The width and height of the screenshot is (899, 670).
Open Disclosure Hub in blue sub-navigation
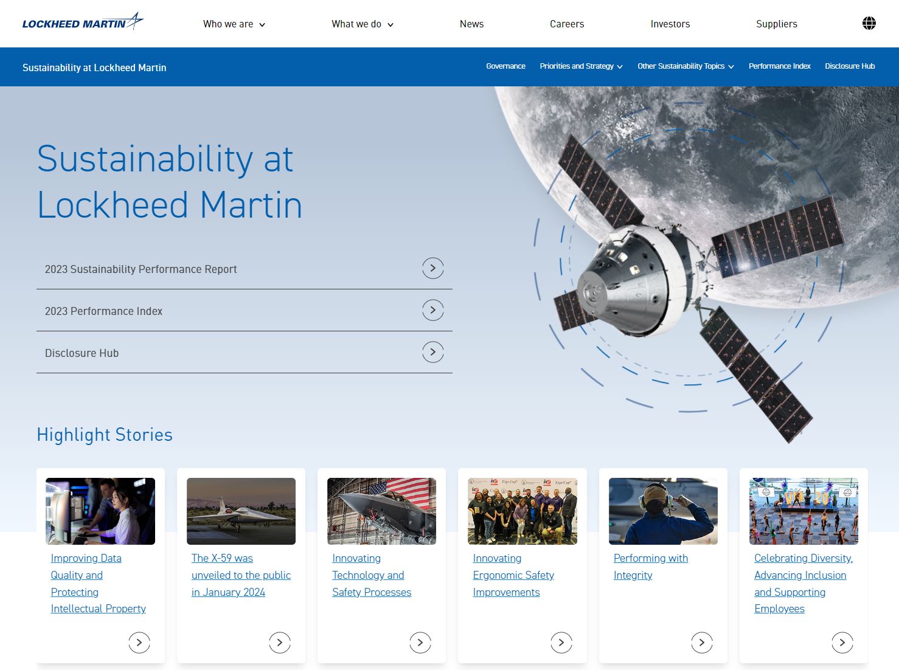(850, 66)
